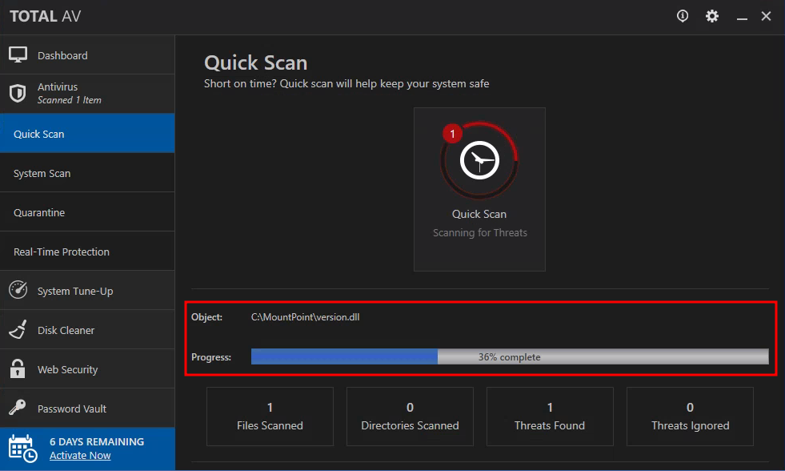This screenshot has width=785, height=471.
Task: Open Web Security
Action: [x=87, y=368]
